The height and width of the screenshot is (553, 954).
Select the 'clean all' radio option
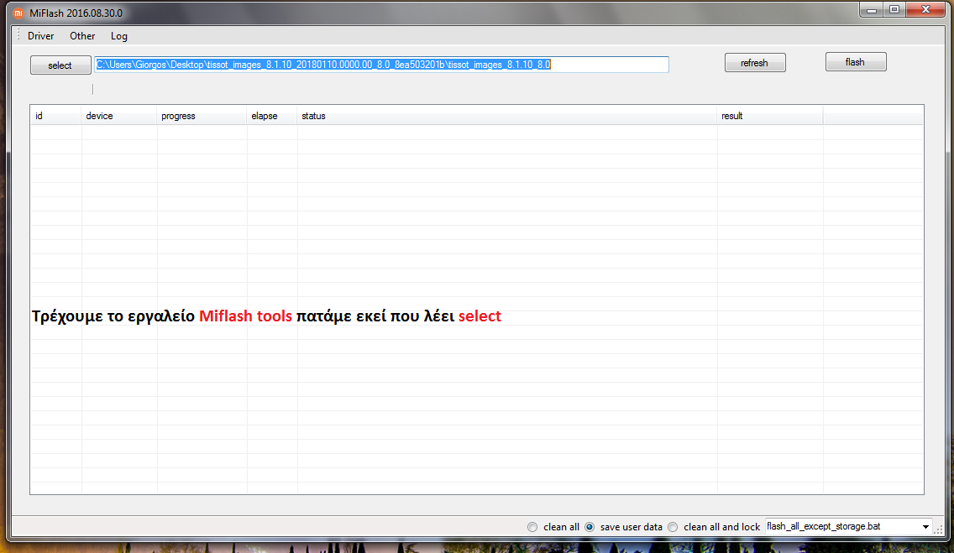coord(532,527)
